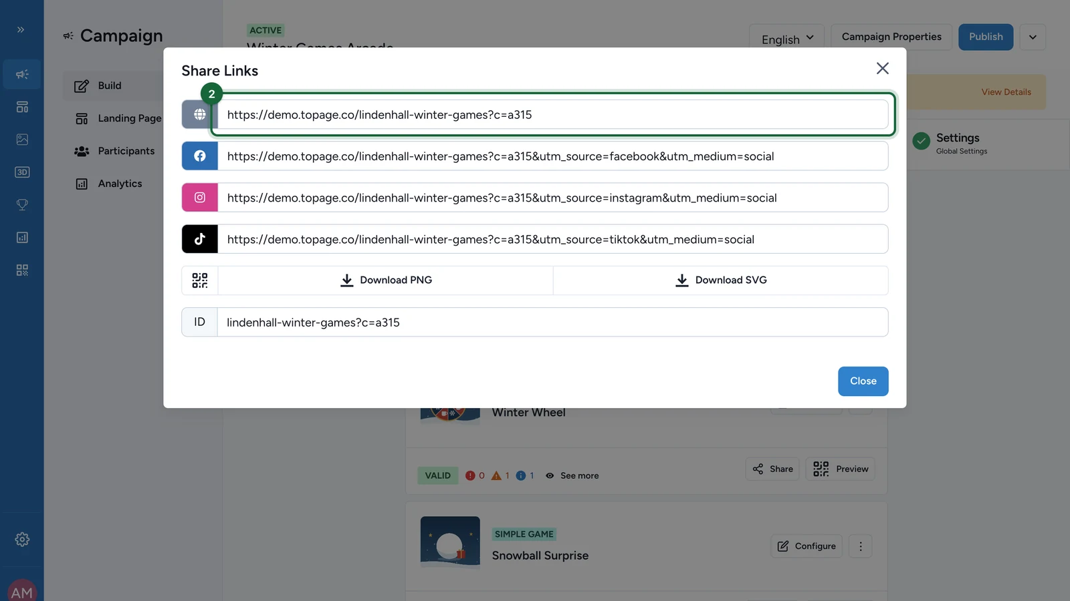The width and height of the screenshot is (1070, 601).
Task: Open the Analytics tab
Action: [x=108, y=184]
